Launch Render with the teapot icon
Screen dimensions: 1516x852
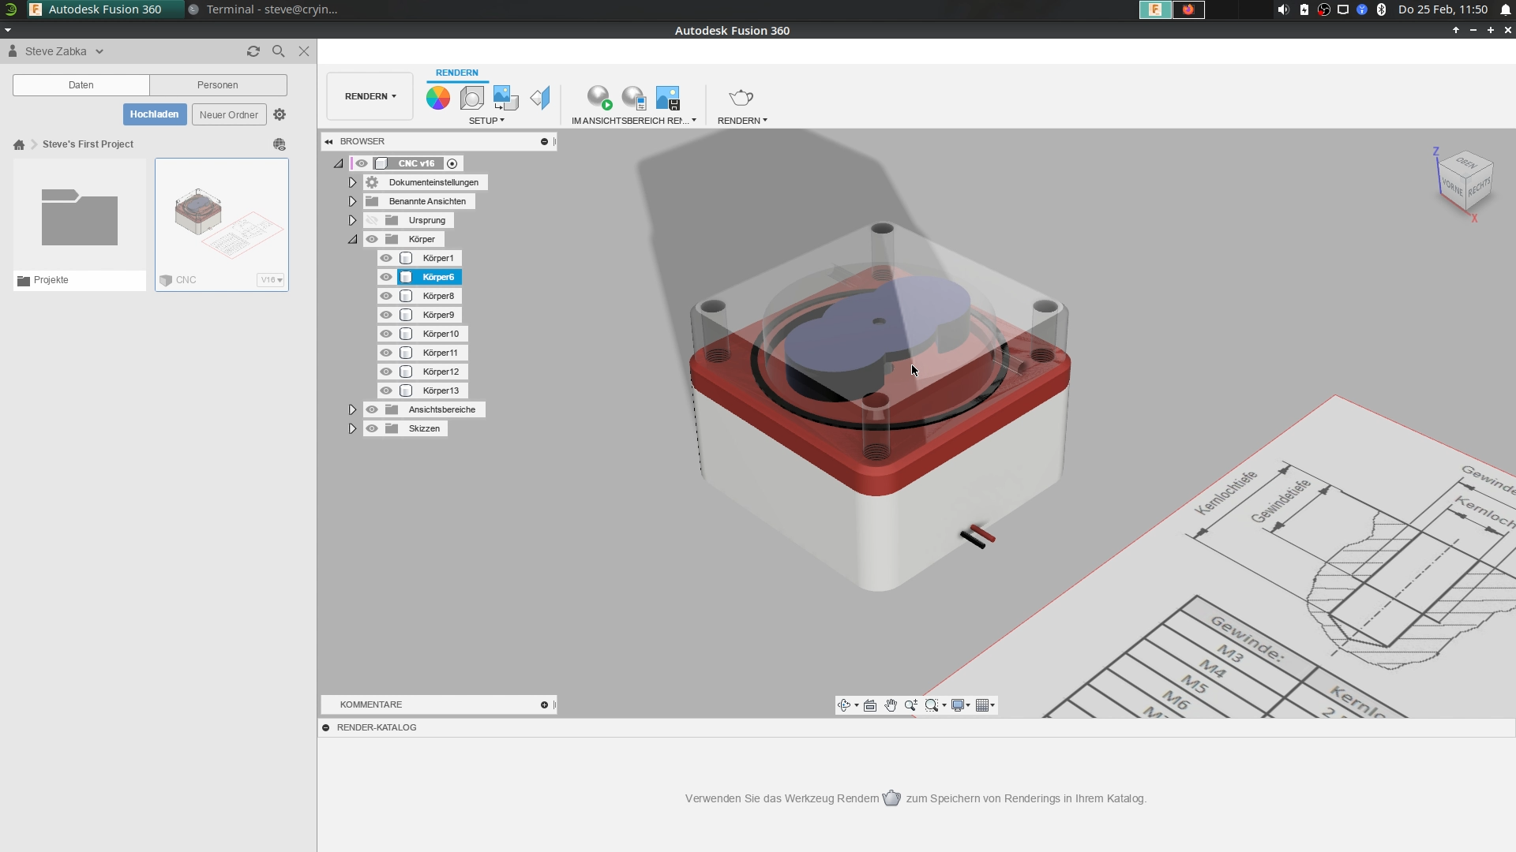(x=741, y=98)
